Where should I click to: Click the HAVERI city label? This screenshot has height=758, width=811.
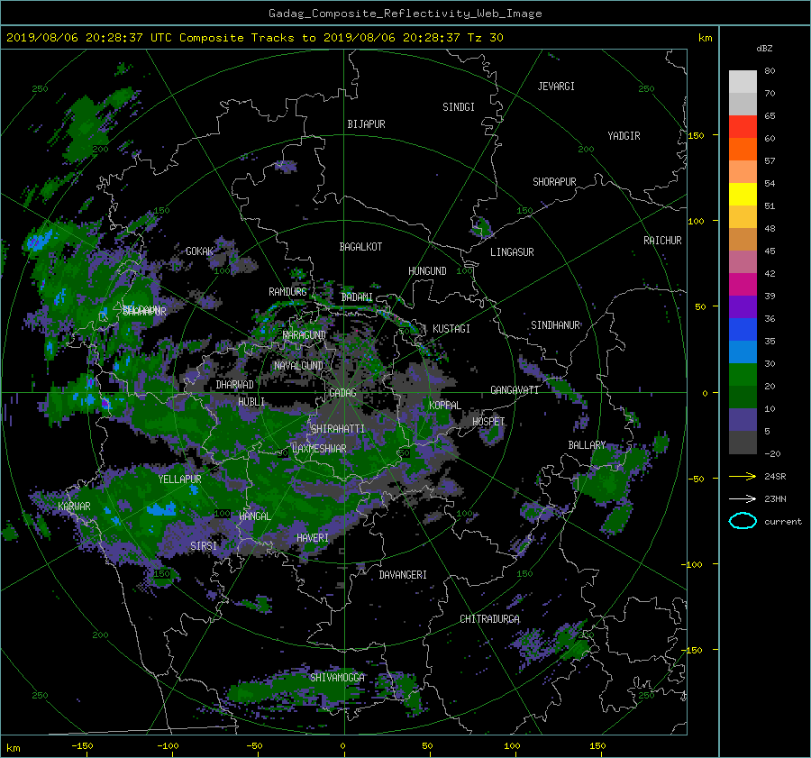click(313, 539)
